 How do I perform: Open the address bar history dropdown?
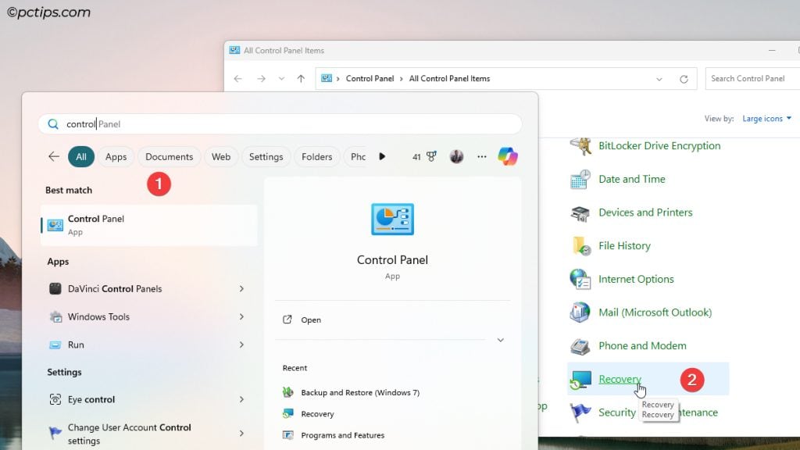pos(659,78)
